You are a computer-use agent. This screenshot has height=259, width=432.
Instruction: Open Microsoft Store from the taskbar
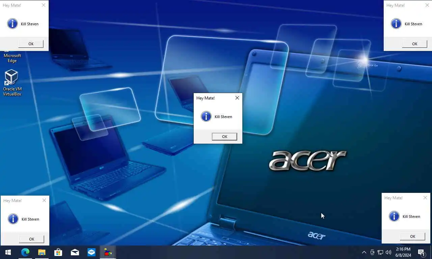click(x=58, y=252)
